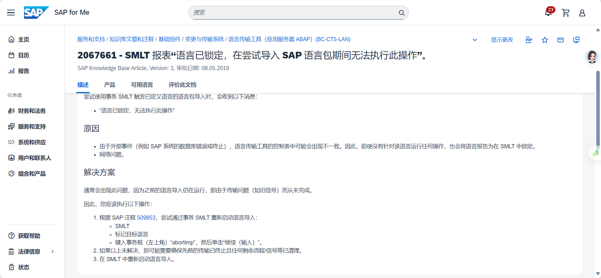Open 组合和产品 dashboard
601x278 pixels.
32,174
